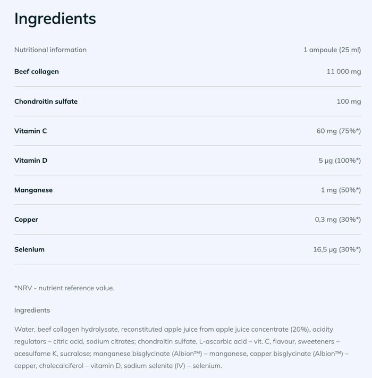The width and height of the screenshot is (372, 378).
Task: Click the NRV nutrient reference value footnote
Action: click(x=64, y=288)
